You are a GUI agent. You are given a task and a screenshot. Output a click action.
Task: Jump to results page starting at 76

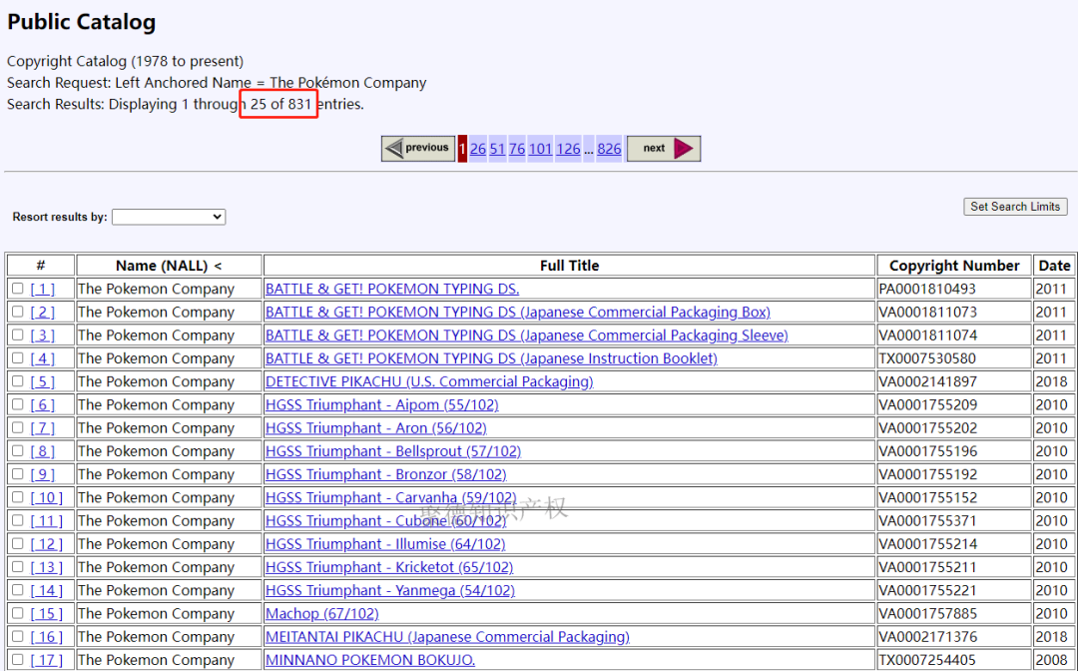(517, 149)
